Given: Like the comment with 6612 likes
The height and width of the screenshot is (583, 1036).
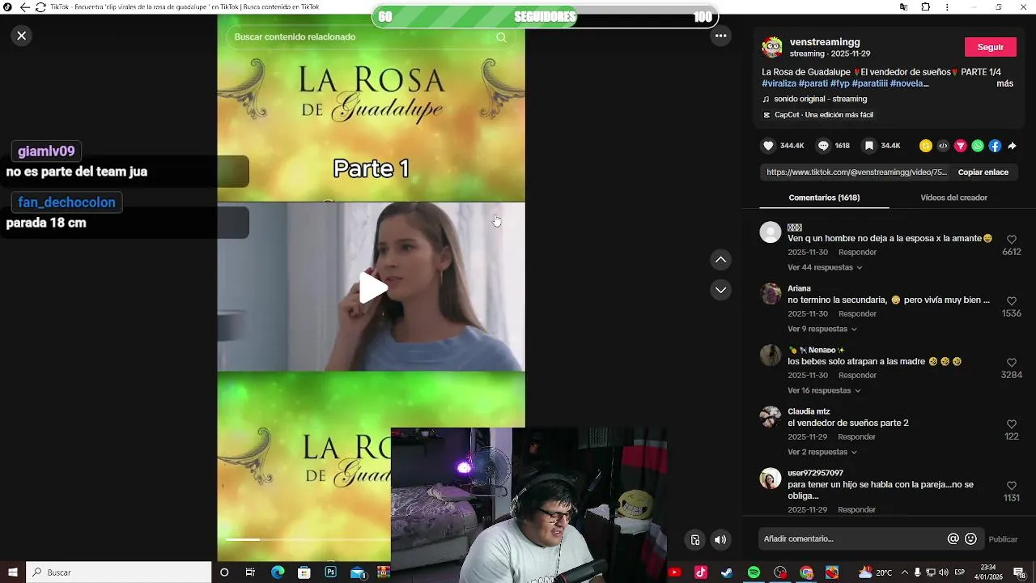Looking at the screenshot, I should [1012, 240].
